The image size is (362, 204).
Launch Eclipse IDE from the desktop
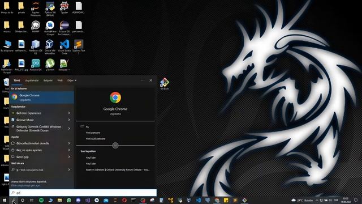[x=64, y=28]
